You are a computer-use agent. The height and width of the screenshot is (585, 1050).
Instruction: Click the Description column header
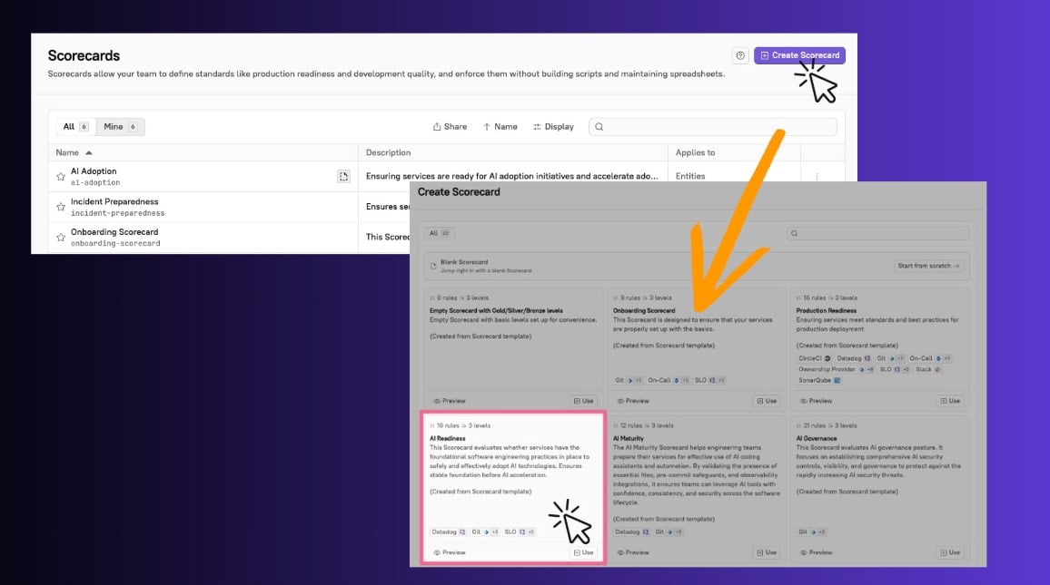pos(389,152)
